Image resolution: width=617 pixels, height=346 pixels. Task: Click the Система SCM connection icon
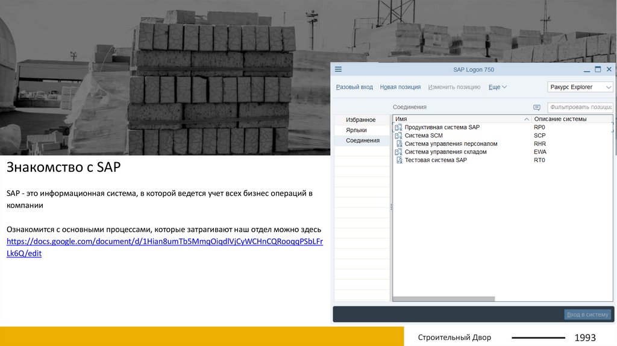point(398,136)
